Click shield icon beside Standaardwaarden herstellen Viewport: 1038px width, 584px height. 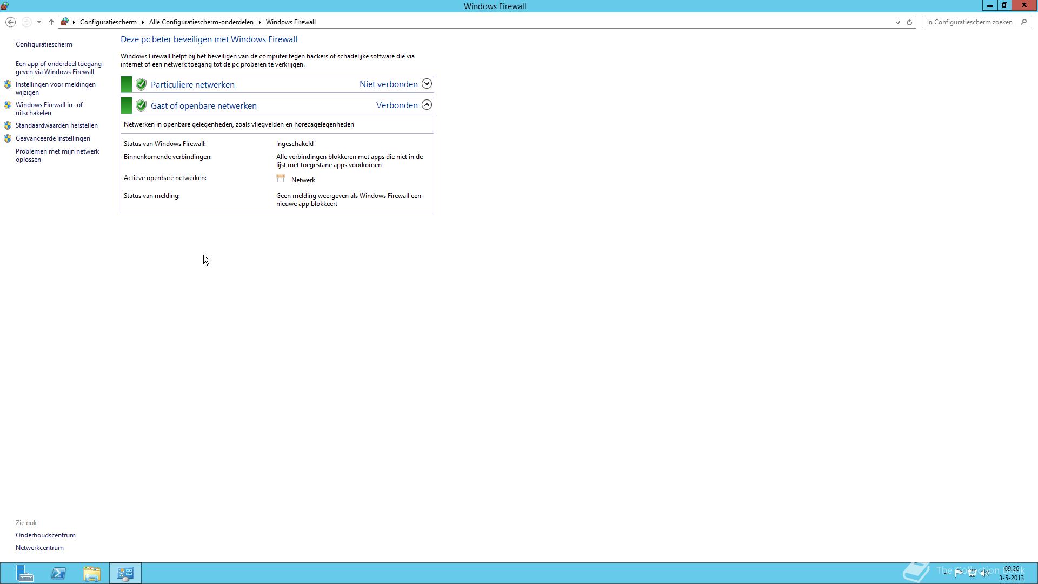8,125
